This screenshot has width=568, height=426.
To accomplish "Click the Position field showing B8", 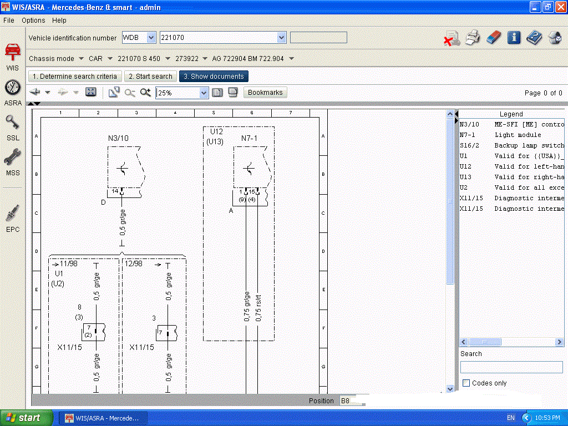I will point(352,400).
